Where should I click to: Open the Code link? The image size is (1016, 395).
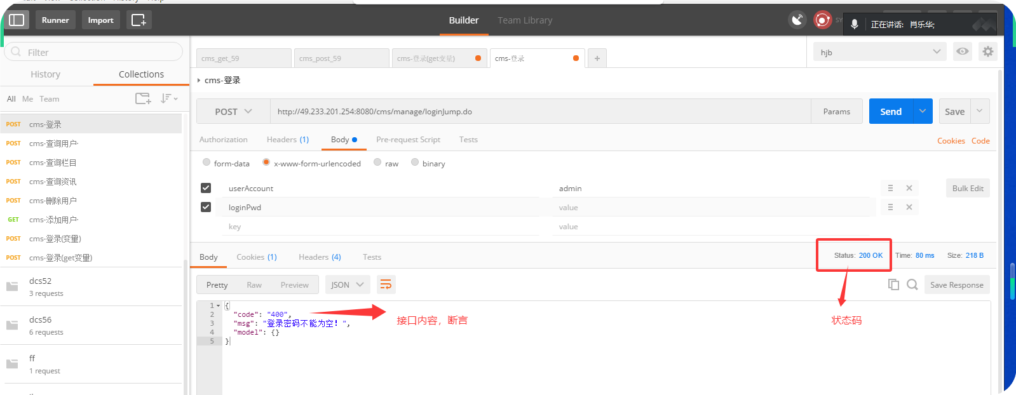click(980, 141)
